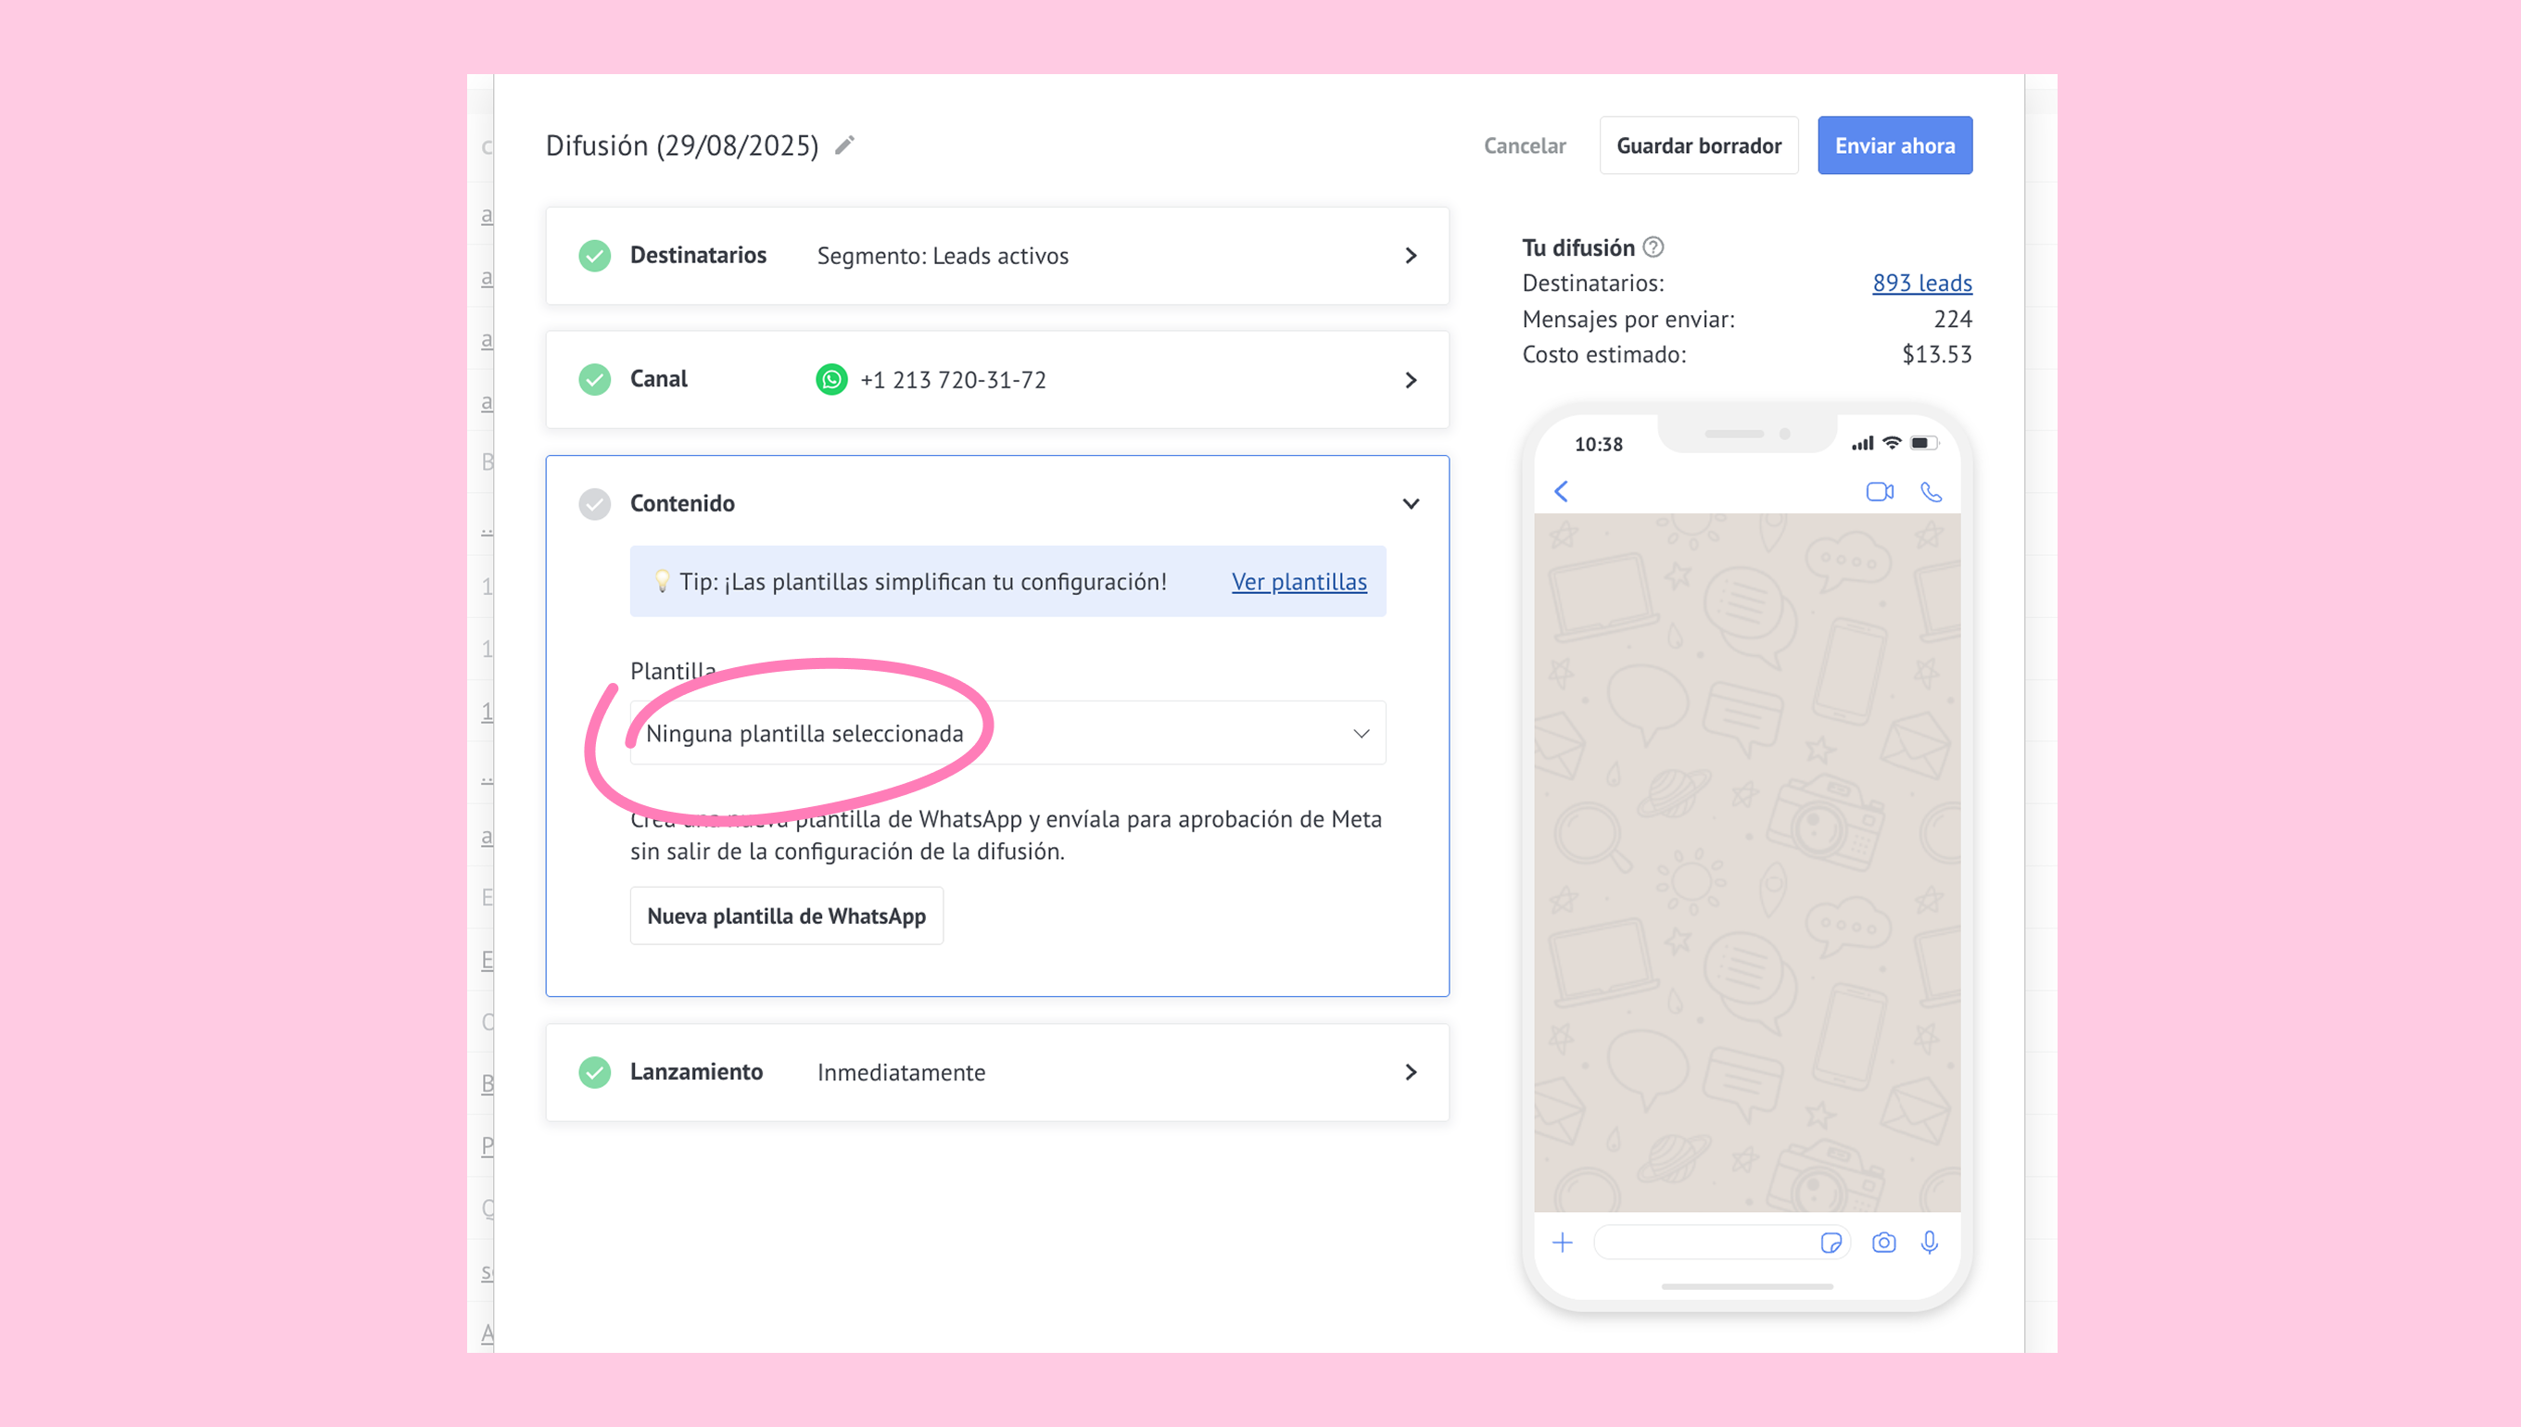The image size is (2521, 1427).
Task: Tap the back arrow in the phone preview
Action: (x=1562, y=491)
